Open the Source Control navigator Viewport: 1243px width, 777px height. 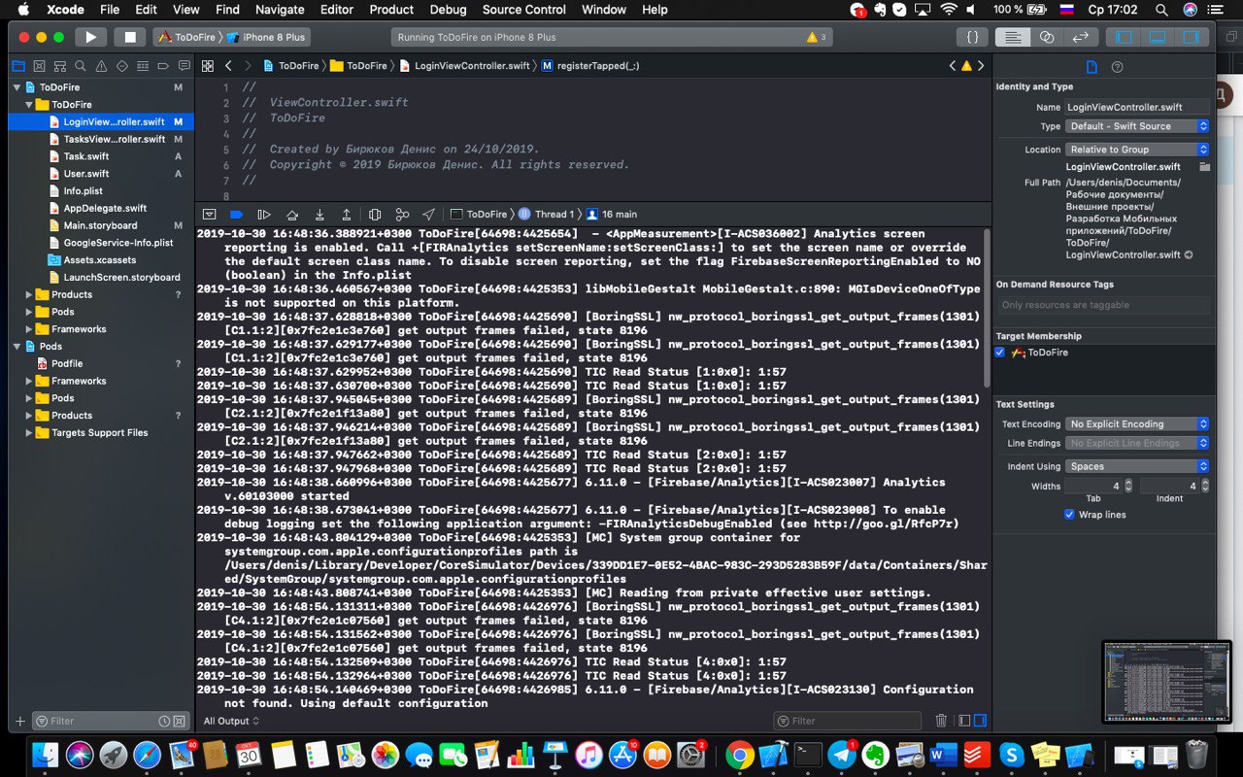[39, 66]
